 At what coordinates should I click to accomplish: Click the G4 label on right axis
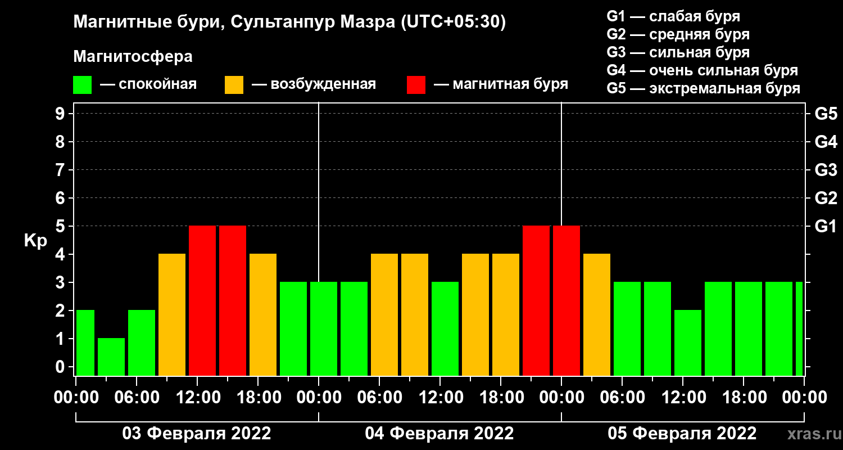(826, 142)
